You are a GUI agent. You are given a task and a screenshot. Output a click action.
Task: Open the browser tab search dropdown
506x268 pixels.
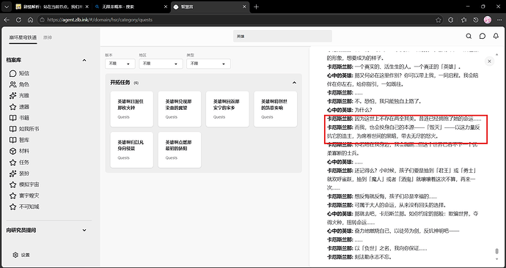[7, 7]
